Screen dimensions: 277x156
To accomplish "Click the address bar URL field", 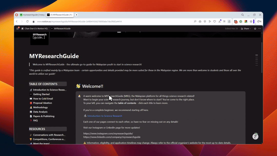I will point(103,22).
